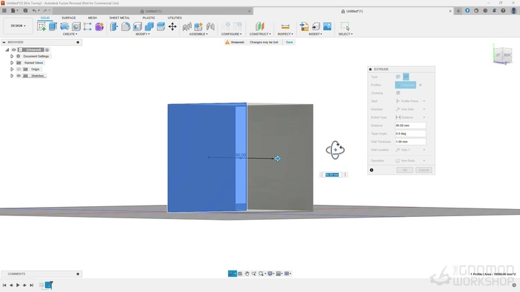Select the Offset Face tool
520x292 pixels.
[x=161, y=26]
